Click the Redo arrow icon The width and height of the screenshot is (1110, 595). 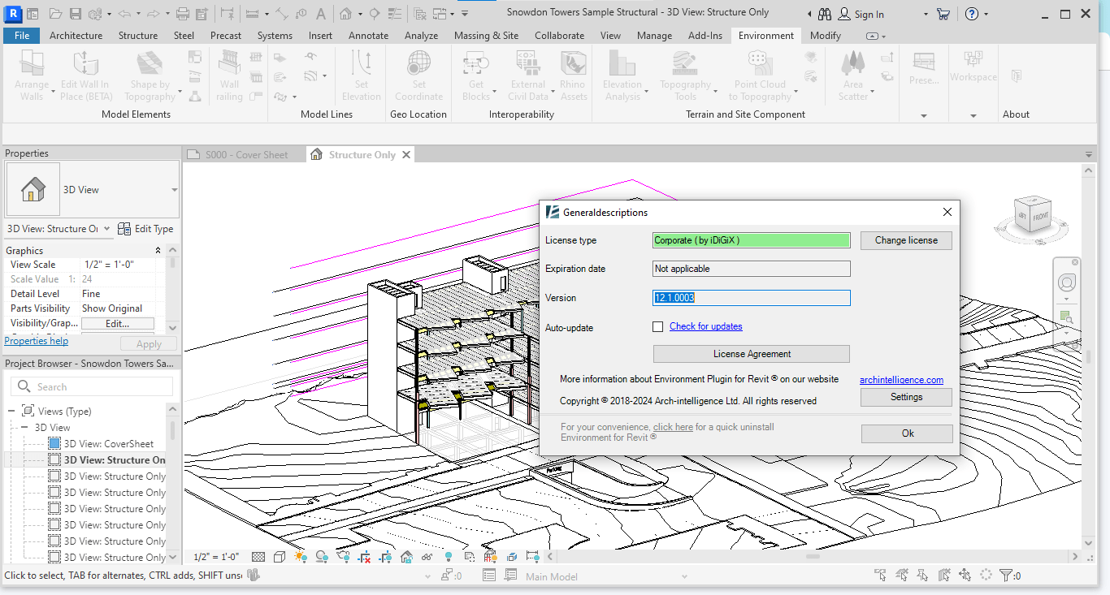(x=152, y=14)
